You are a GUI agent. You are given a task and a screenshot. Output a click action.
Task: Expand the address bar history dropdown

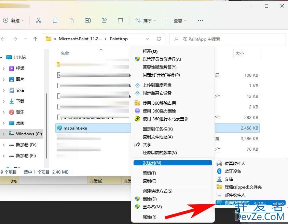147,39
